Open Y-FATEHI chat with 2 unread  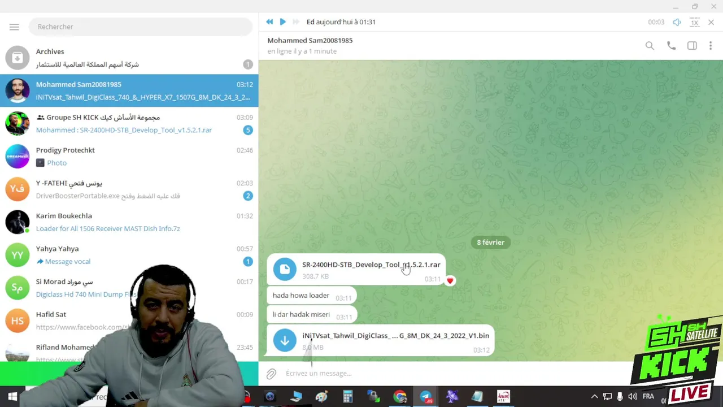pyautogui.click(x=129, y=189)
